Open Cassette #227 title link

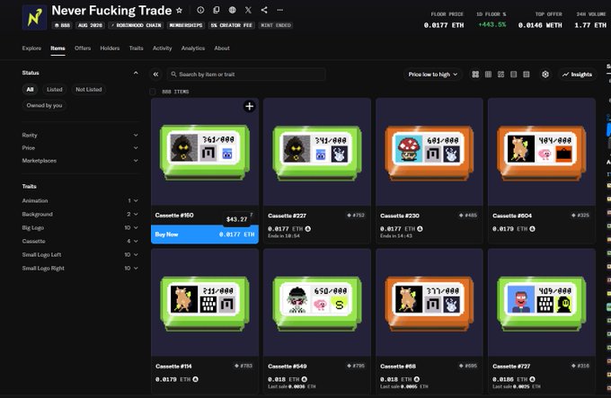[x=287, y=216]
